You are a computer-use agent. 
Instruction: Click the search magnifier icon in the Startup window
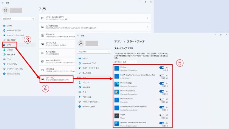click(109, 52)
